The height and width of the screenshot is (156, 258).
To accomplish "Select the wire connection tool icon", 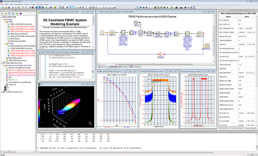I will click(70, 7).
